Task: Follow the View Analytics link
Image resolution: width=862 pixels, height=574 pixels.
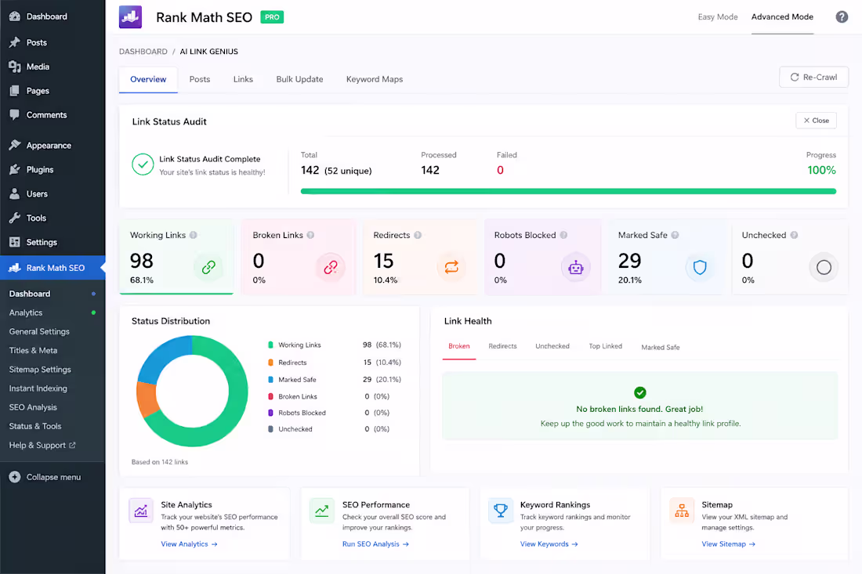Action: point(189,544)
